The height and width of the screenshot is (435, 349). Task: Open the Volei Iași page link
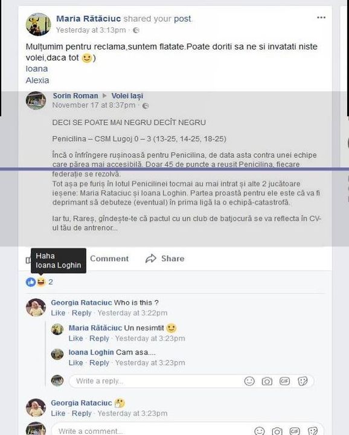pyautogui.click(x=127, y=95)
